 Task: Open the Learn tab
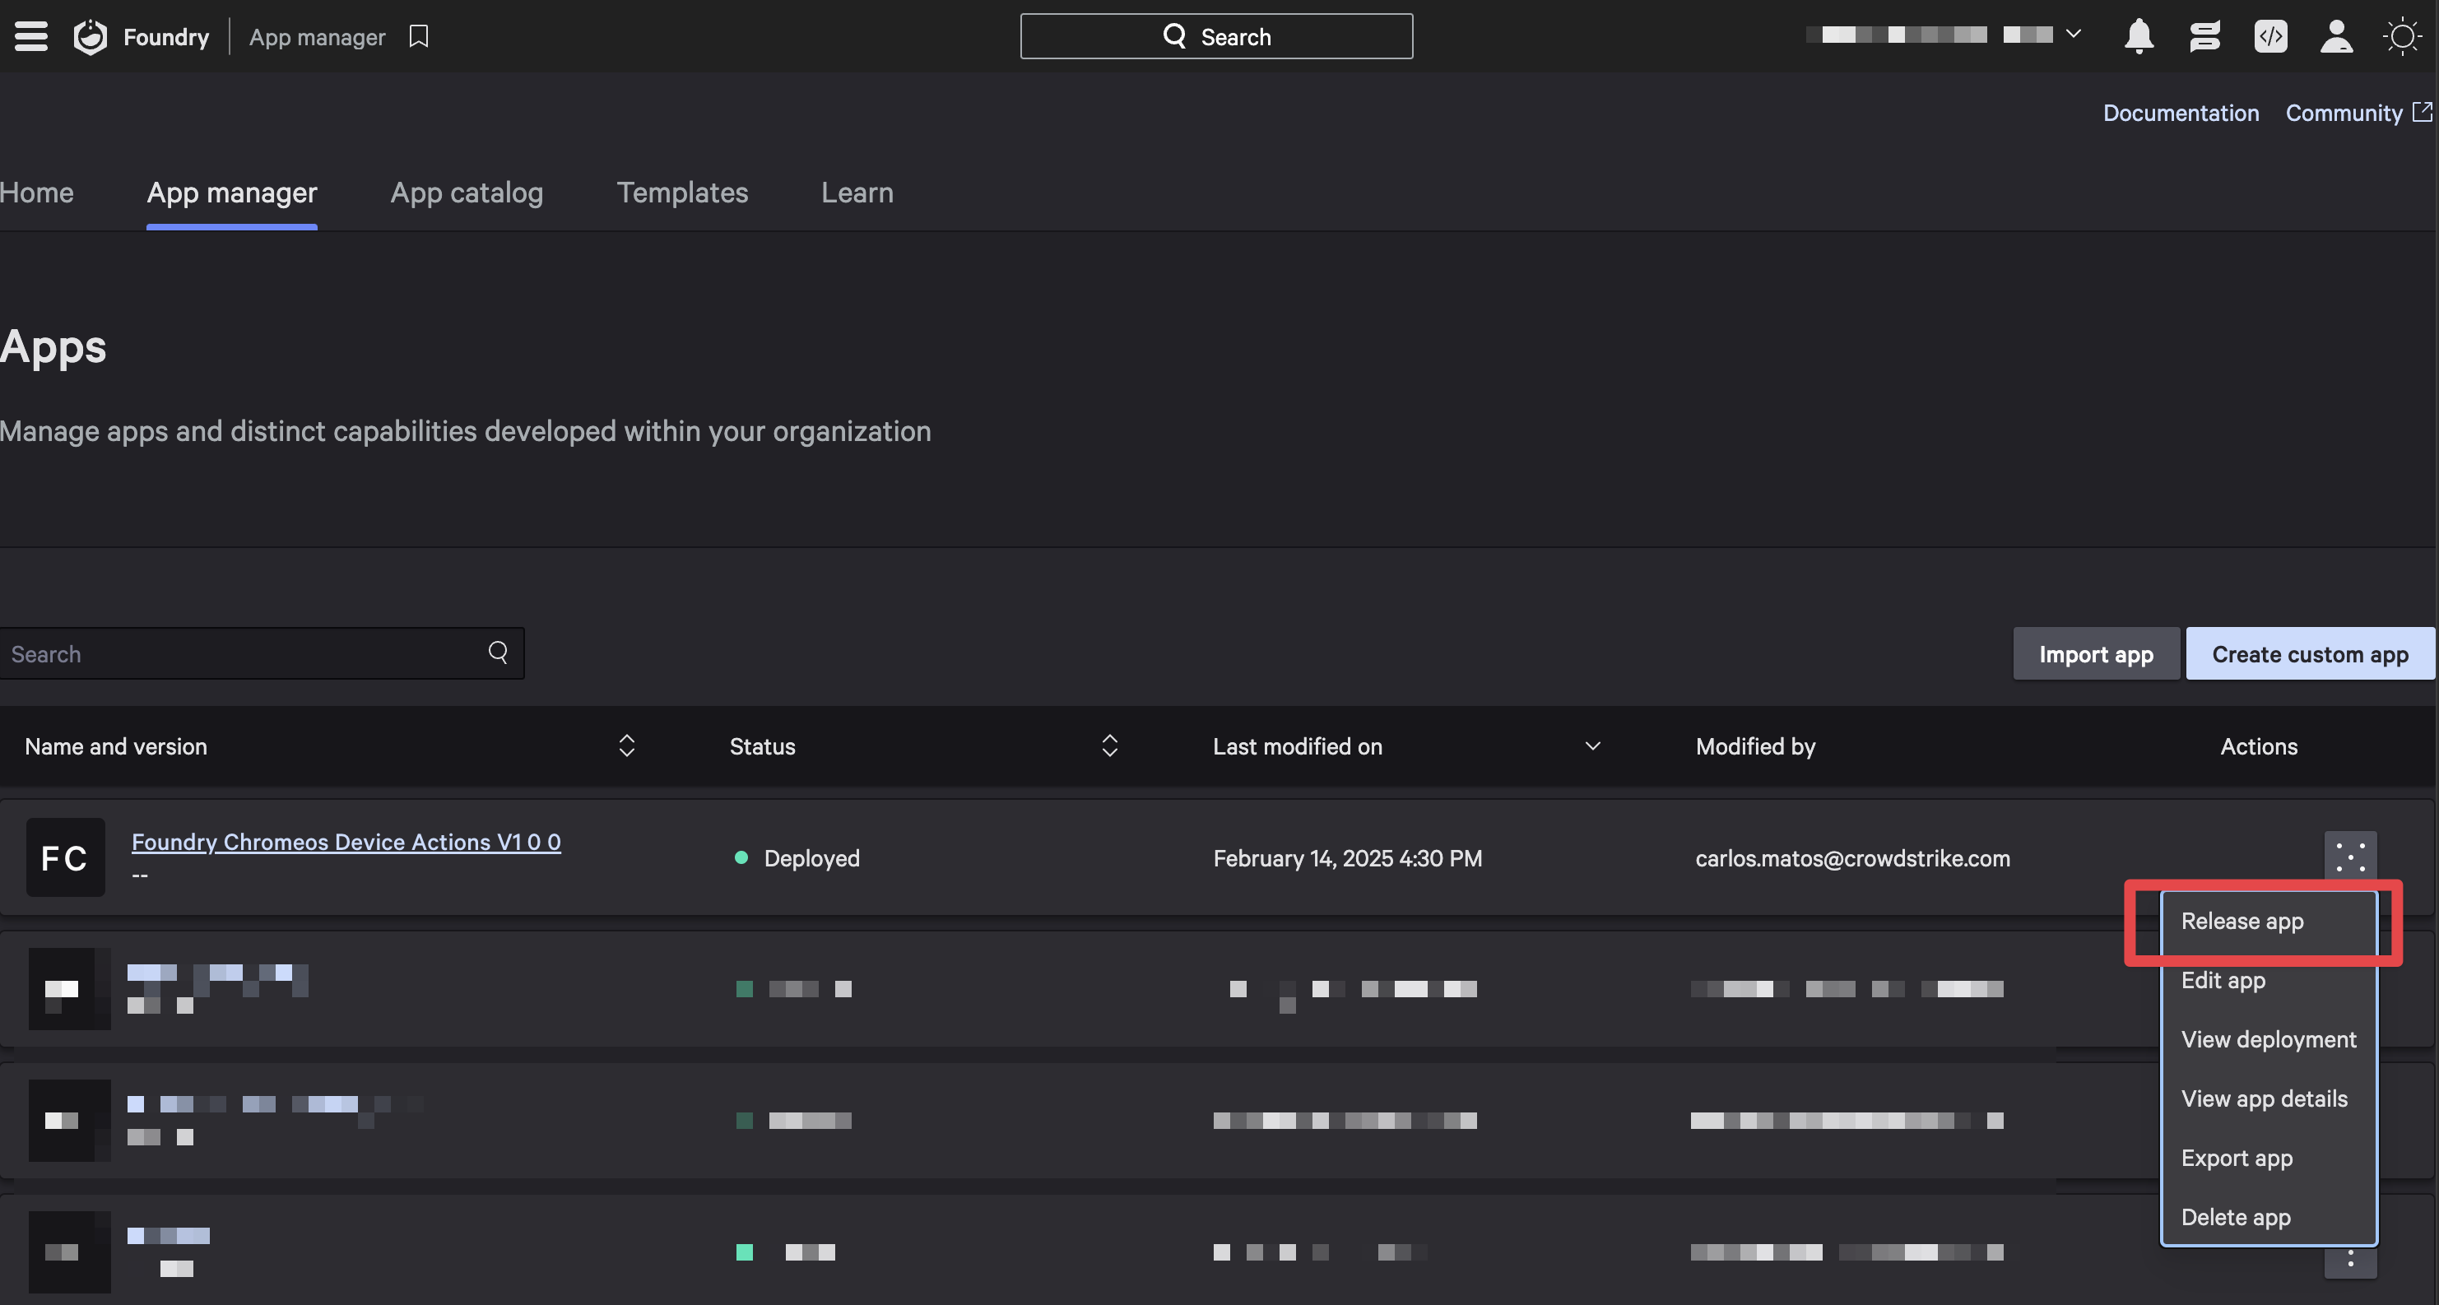(x=857, y=193)
